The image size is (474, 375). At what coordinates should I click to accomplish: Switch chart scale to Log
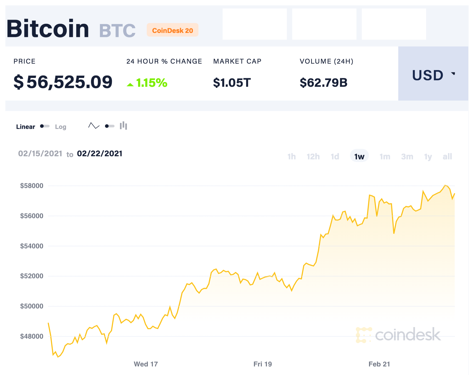[61, 127]
